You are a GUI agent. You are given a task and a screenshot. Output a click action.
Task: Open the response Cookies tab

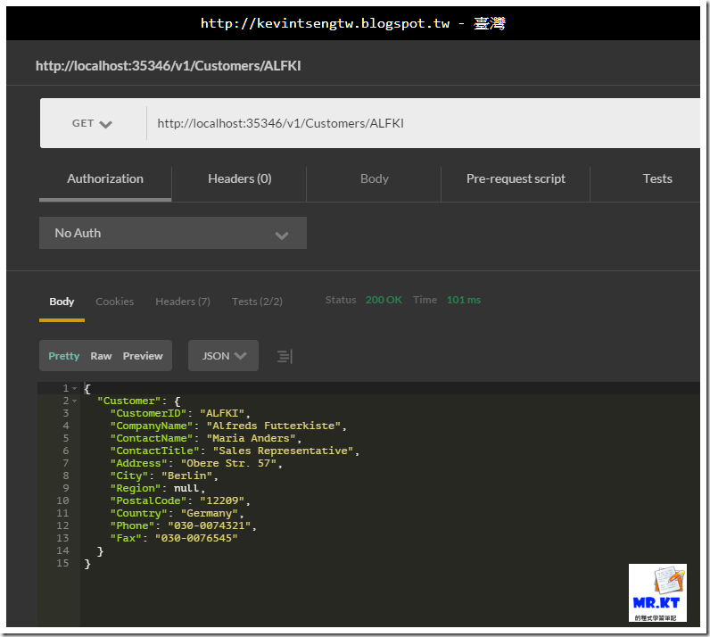tap(114, 302)
